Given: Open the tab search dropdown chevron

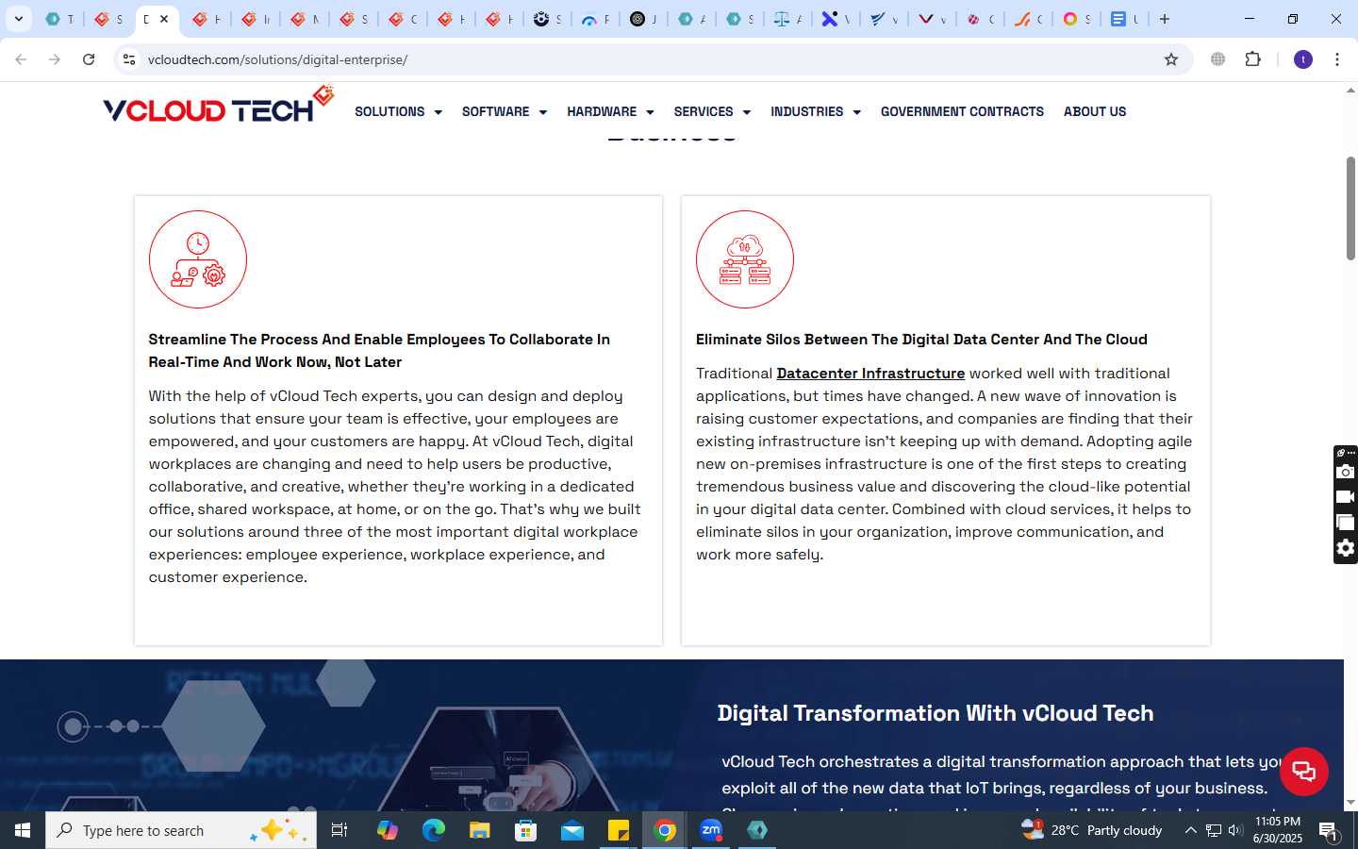Looking at the screenshot, I should [18, 19].
